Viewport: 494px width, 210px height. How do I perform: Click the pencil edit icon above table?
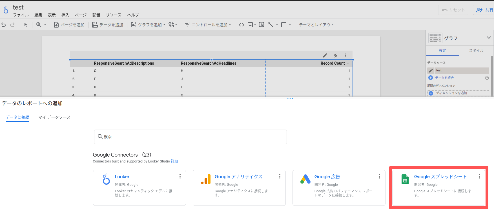(x=325, y=55)
